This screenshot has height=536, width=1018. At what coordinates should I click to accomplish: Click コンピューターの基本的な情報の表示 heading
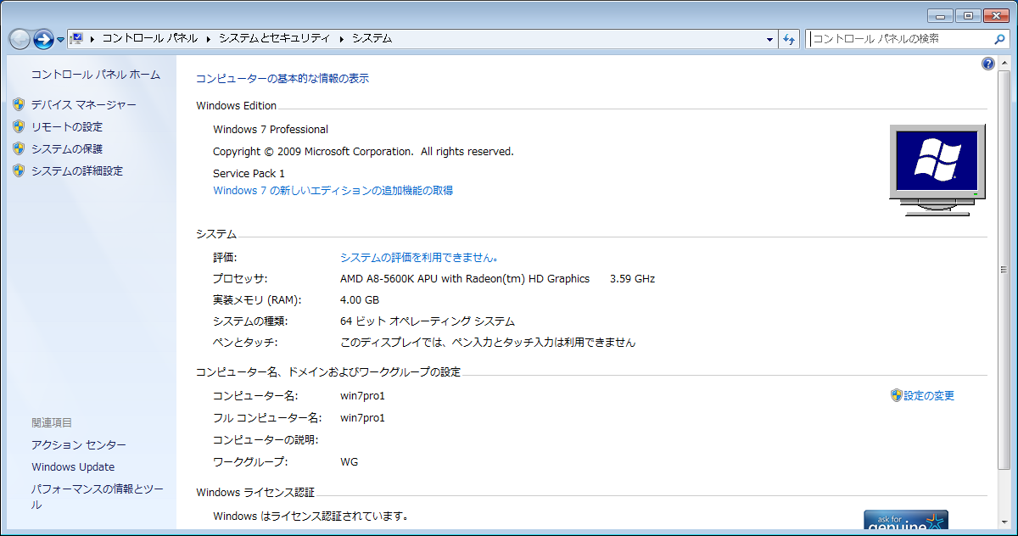282,79
